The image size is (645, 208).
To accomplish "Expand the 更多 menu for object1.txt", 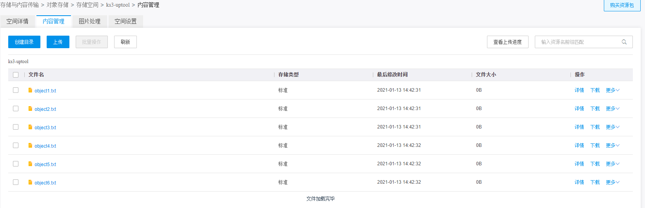I will coord(612,90).
